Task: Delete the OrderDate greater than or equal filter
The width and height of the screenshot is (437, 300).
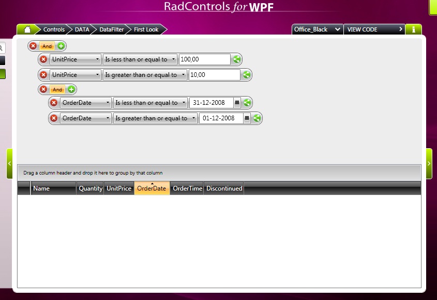Action: pyautogui.click(x=54, y=118)
